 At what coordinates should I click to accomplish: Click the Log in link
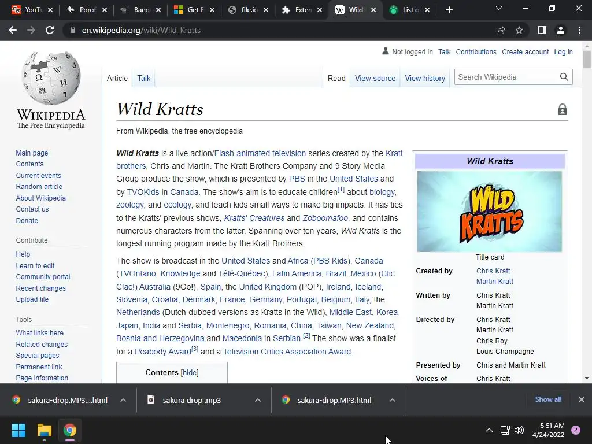pyautogui.click(x=563, y=51)
